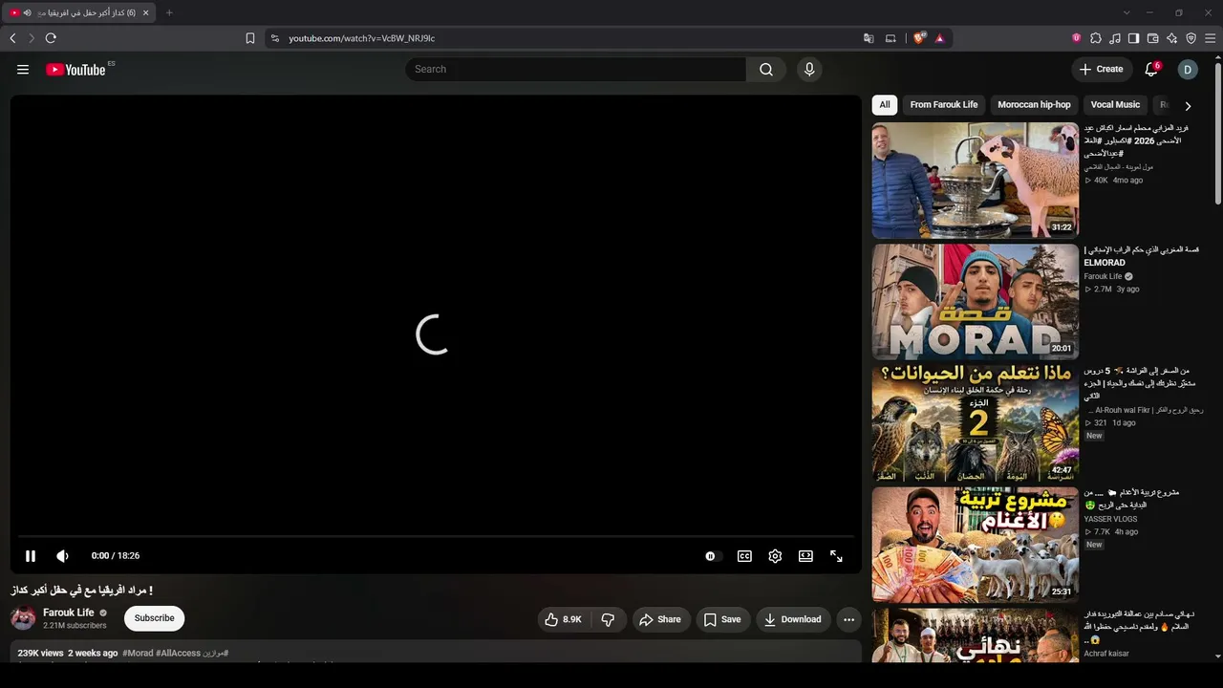The height and width of the screenshot is (688, 1223).
Task: Expand the tab search dropdown arrow
Action: coord(1126,12)
